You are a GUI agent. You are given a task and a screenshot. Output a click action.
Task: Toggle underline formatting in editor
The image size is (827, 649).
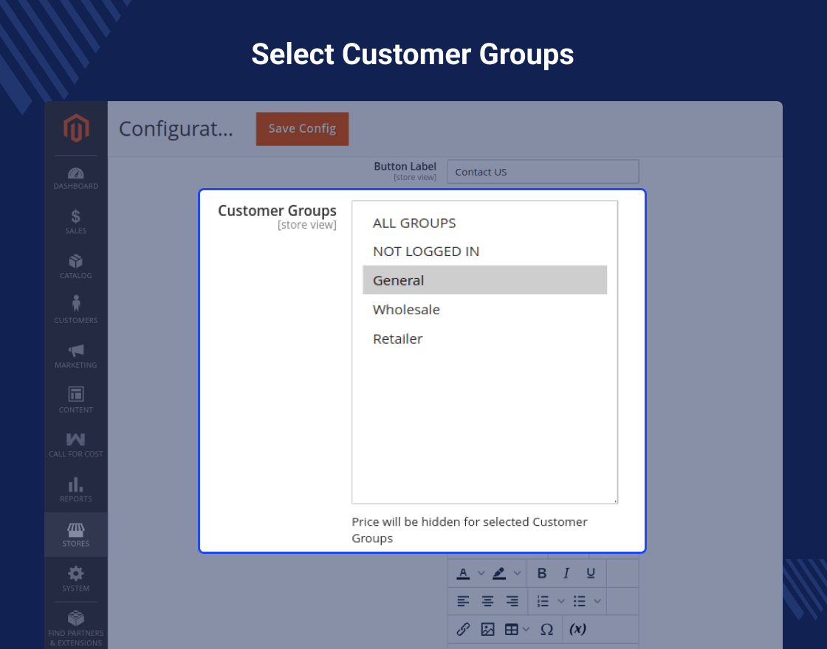pyautogui.click(x=591, y=573)
